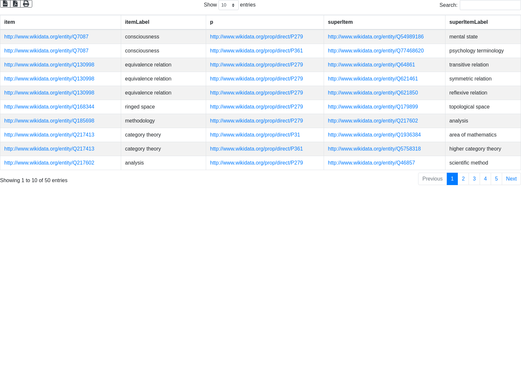Go to page 3 of results

coord(474,179)
